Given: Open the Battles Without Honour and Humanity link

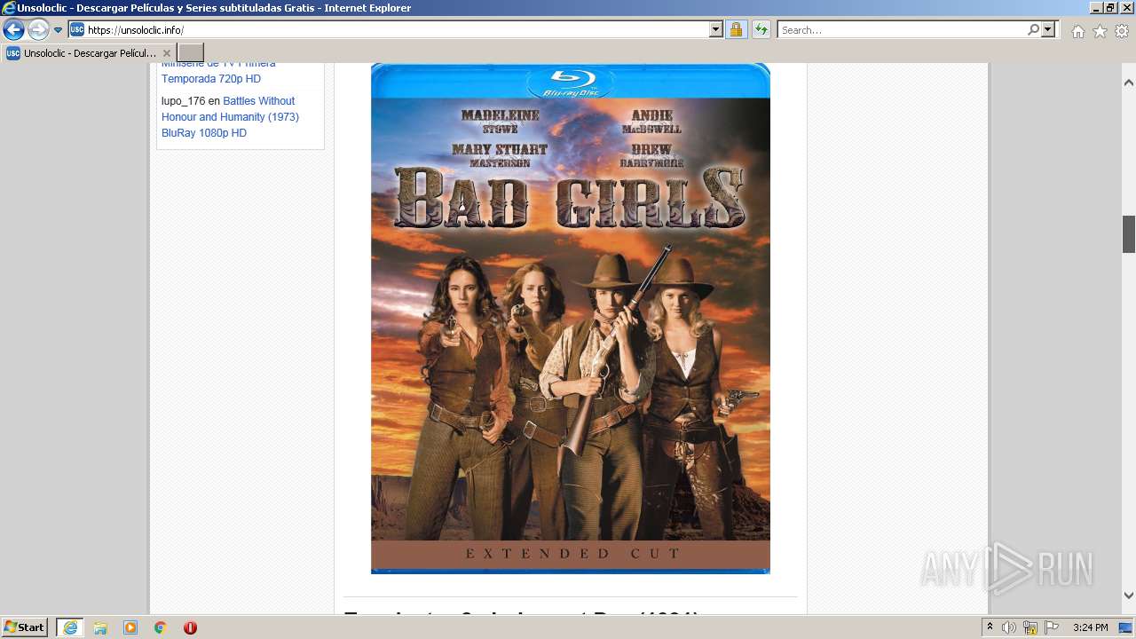Looking at the screenshot, I should click(230, 117).
